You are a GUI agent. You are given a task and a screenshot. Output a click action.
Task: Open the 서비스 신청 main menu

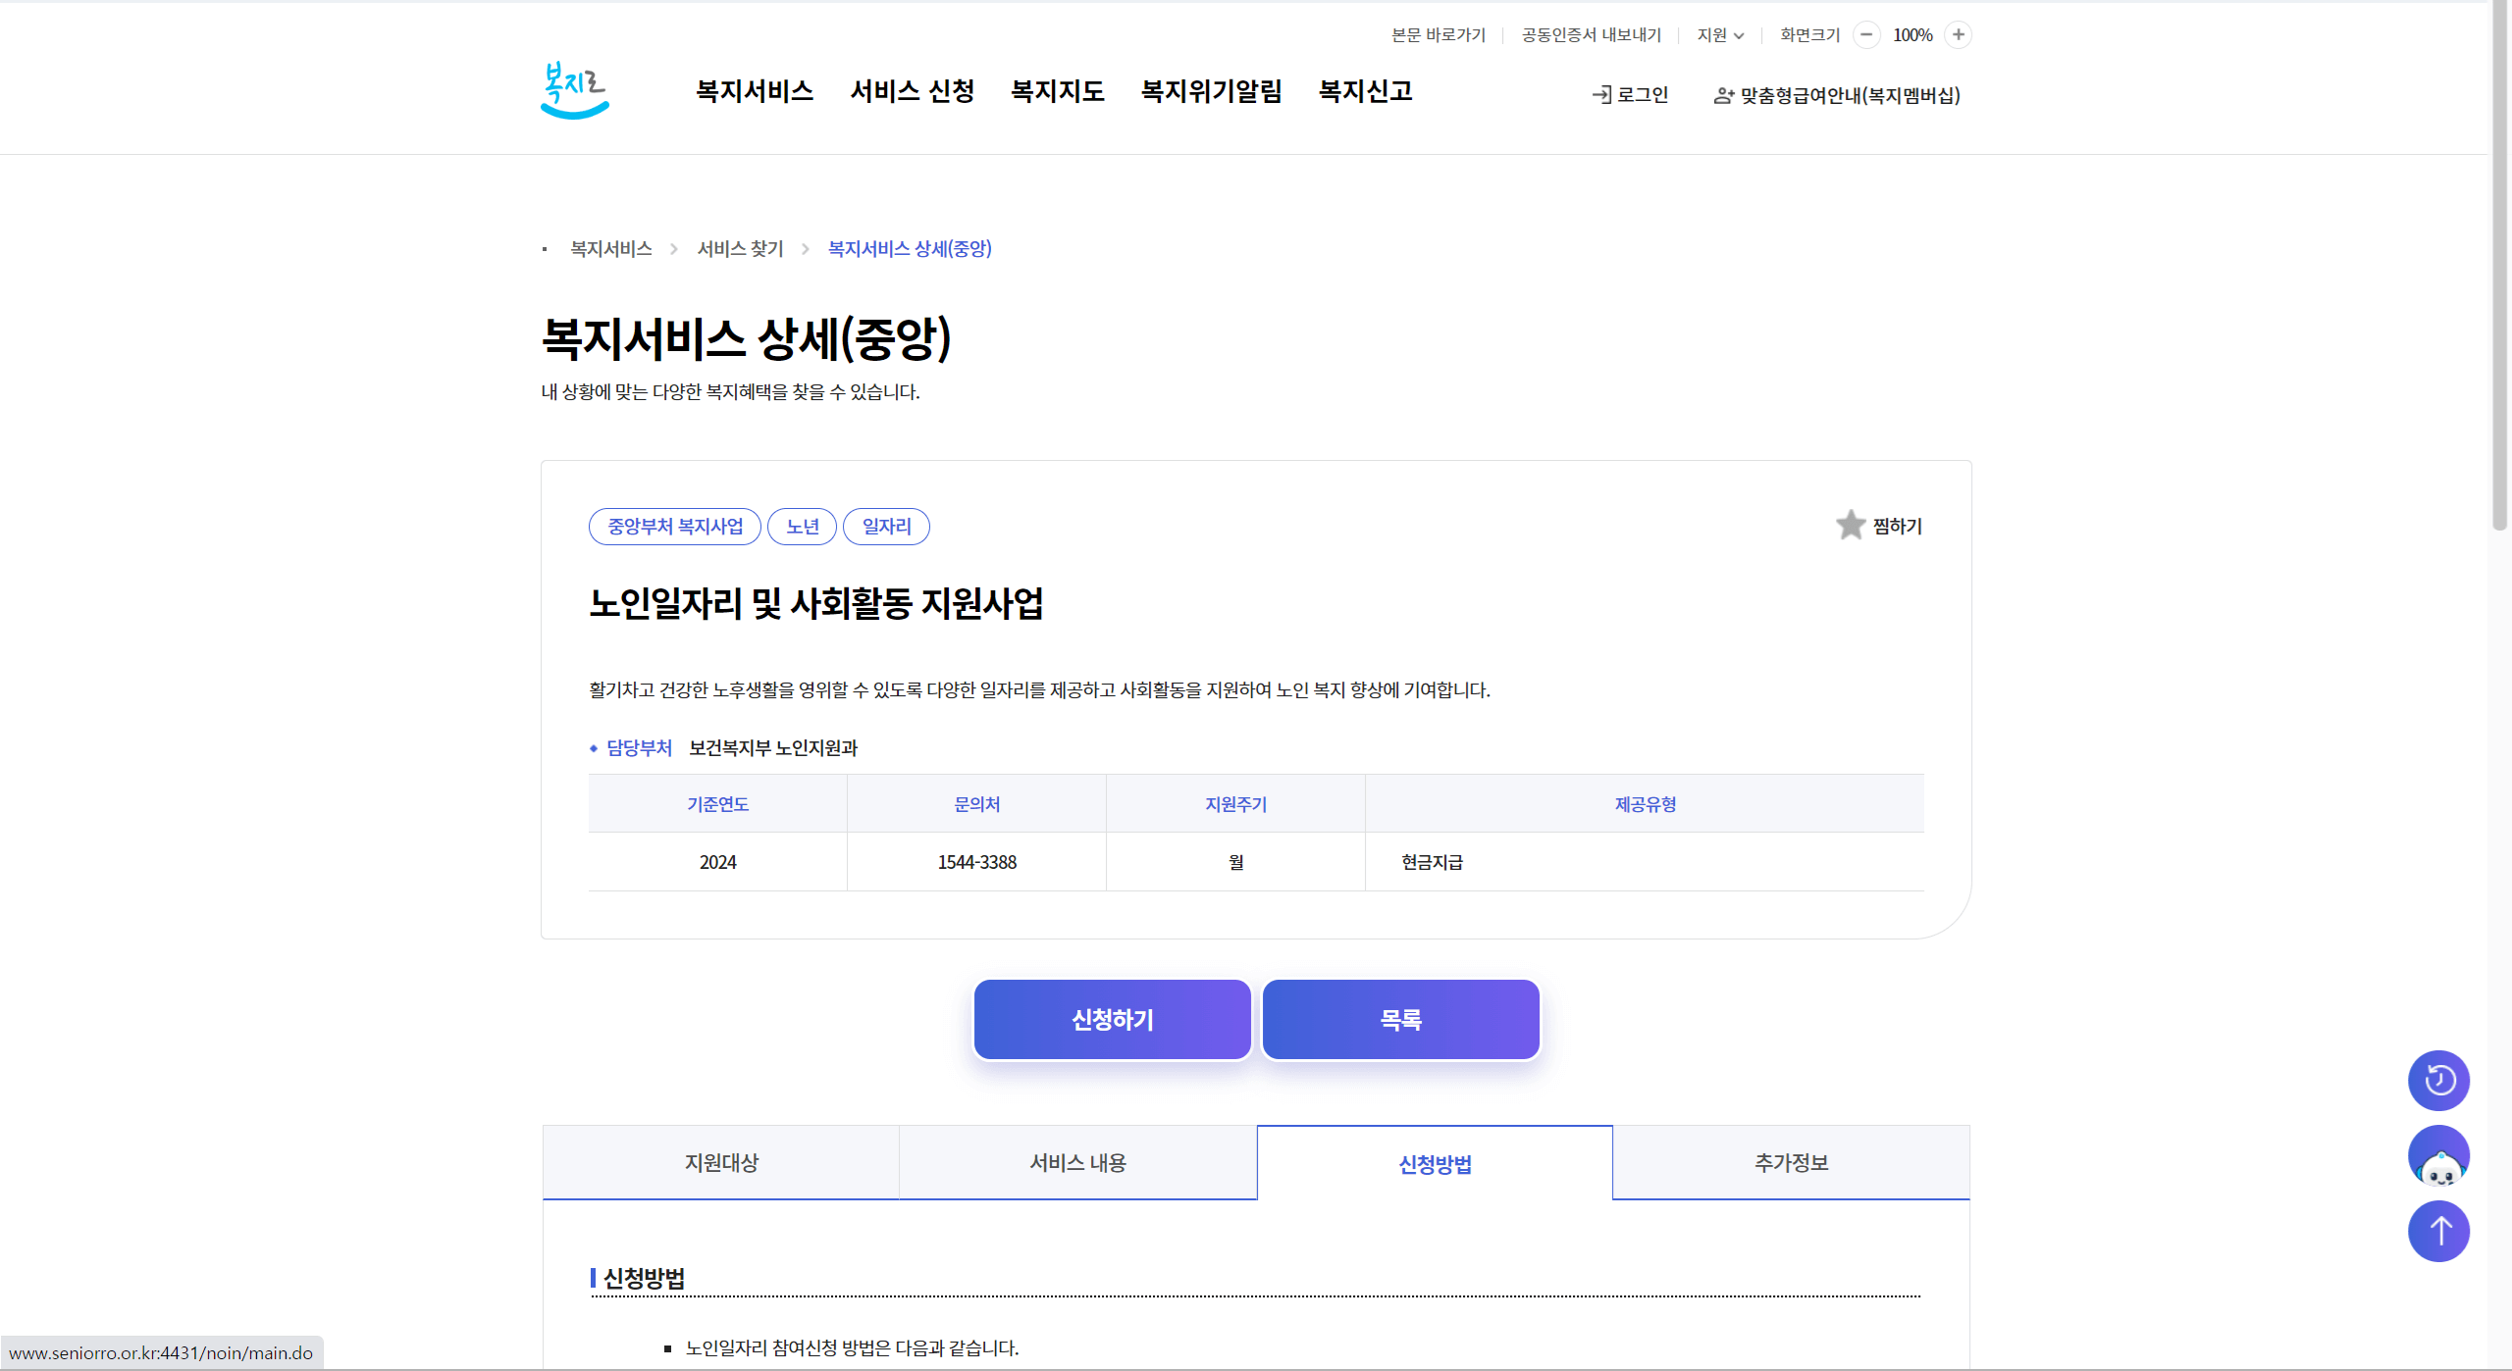[x=912, y=91]
